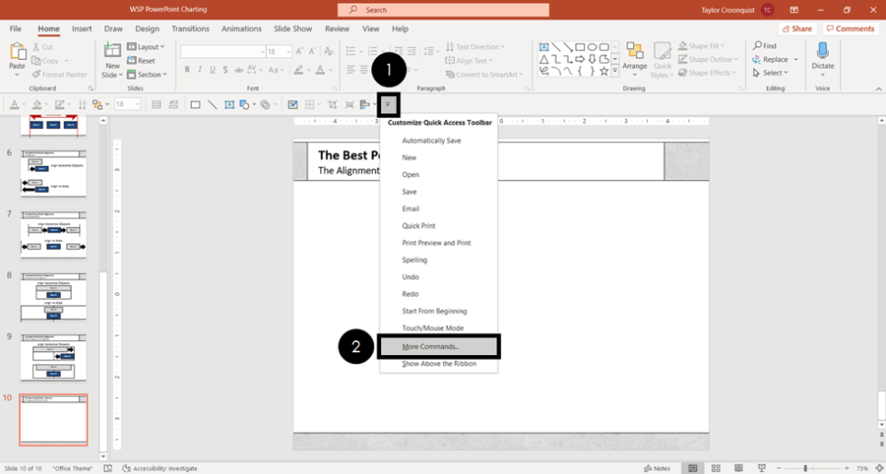Open the Select dropdown
Viewport: 886px width, 474px height.
[770, 73]
